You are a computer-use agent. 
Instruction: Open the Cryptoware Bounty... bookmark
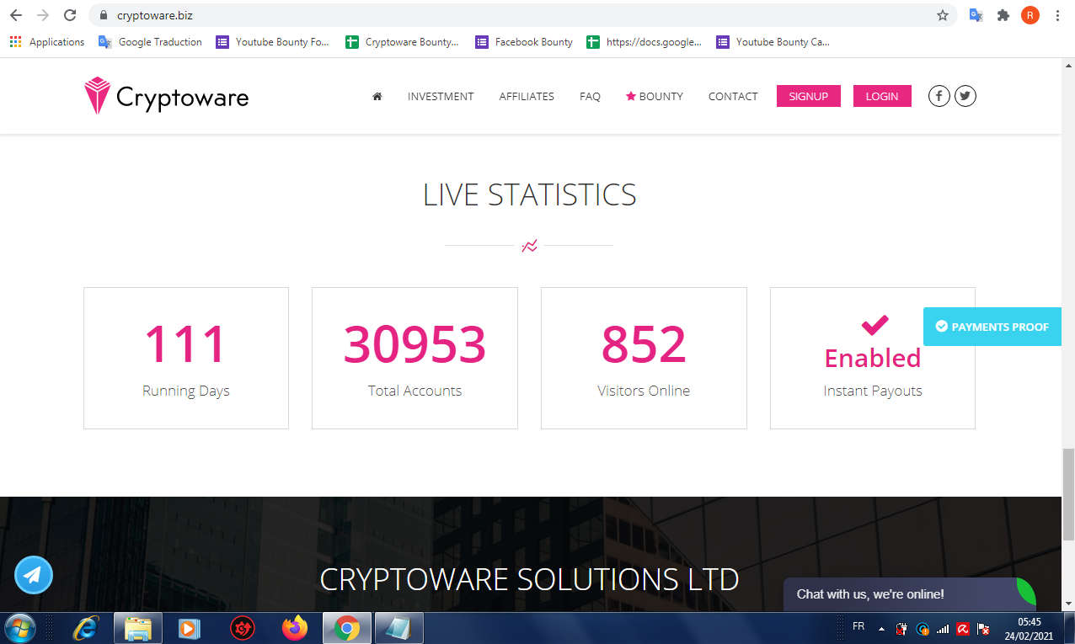(403, 42)
